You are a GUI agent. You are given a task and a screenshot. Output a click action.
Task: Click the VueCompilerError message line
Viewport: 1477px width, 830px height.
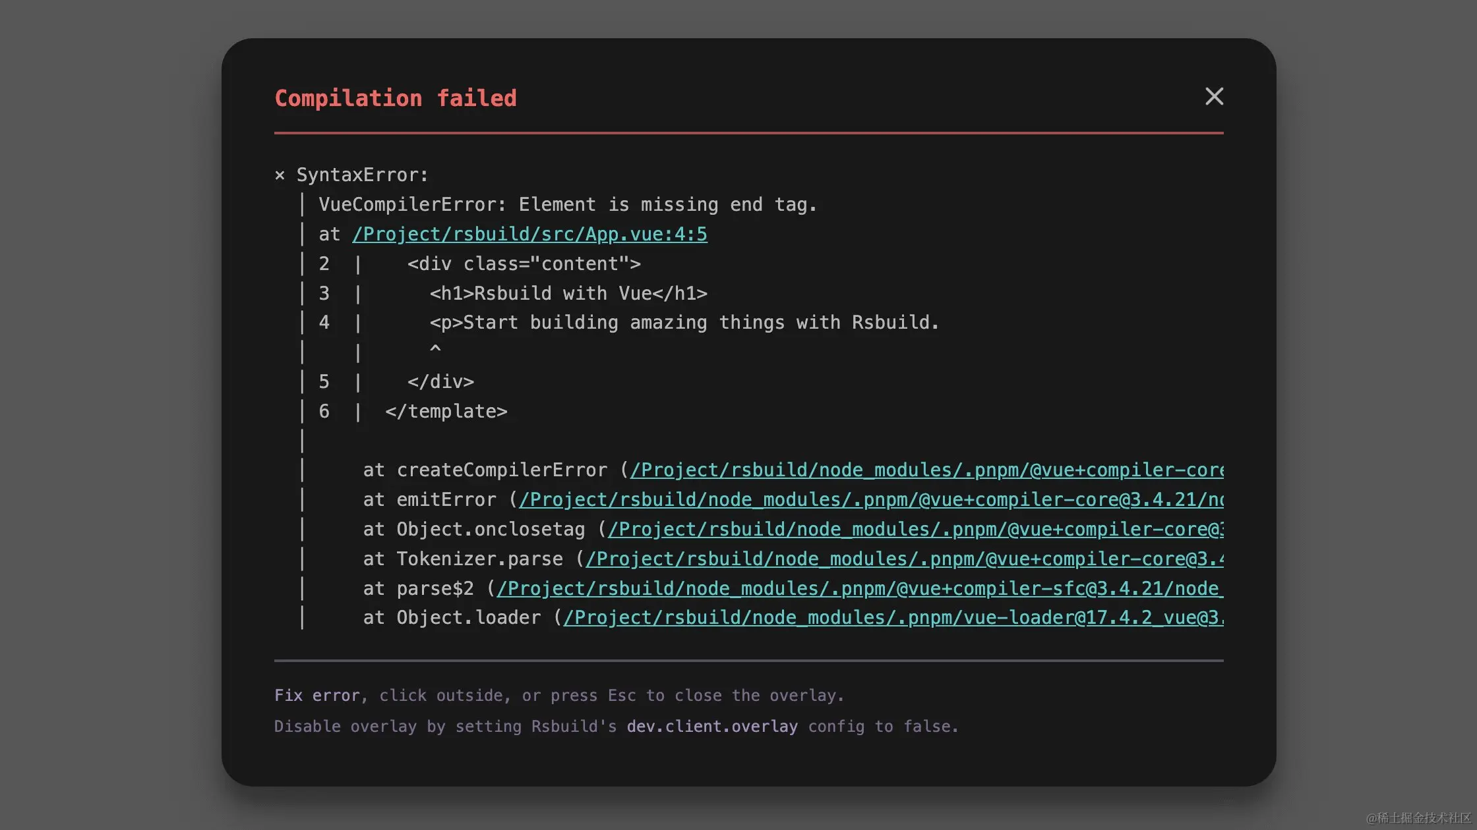(x=567, y=204)
